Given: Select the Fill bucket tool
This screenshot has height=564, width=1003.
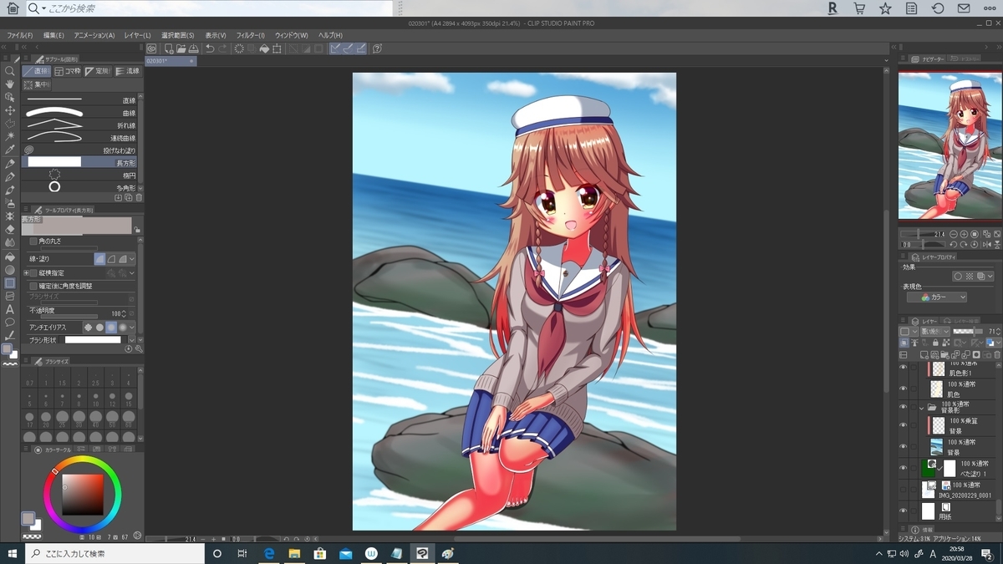Looking at the screenshot, I should (x=10, y=256).
